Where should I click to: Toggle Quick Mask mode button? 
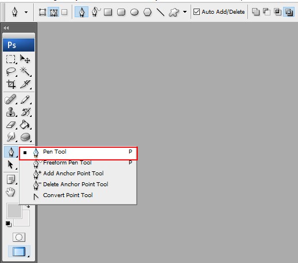coord(19,237)
